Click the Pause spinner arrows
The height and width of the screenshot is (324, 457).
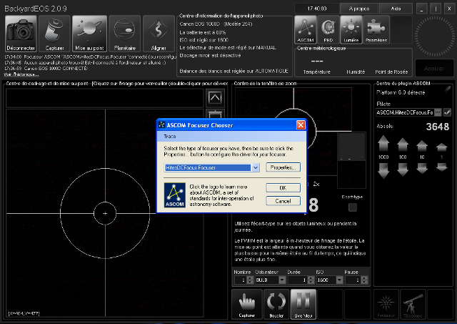coord(364,280)
